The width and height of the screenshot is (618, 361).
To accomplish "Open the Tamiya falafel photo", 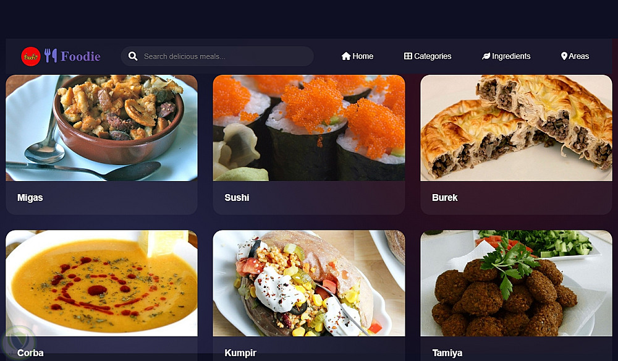I will pos(516,283).
